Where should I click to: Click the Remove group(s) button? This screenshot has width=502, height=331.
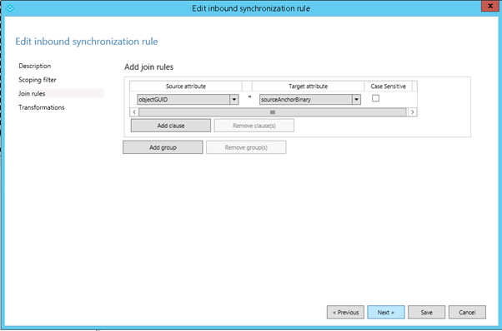tap(246, 147)
